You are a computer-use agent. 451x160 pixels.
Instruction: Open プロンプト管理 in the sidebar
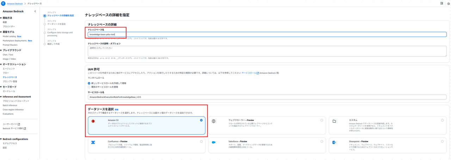pyautogui.click(x=10, y=81)
